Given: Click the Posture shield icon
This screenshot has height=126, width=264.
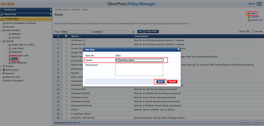Looking at the screenshot, I should 4,66.
